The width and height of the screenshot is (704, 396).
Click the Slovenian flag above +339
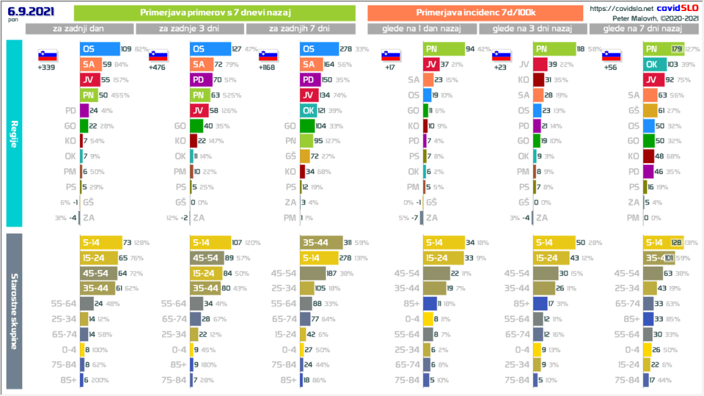pyautogui.click(x=47, y=56)
